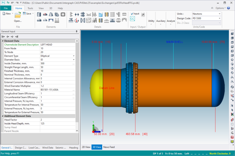Open the Heading bottom tab
Image resolution: width=235 pixels, height=156 pixels.
[73, 148]
